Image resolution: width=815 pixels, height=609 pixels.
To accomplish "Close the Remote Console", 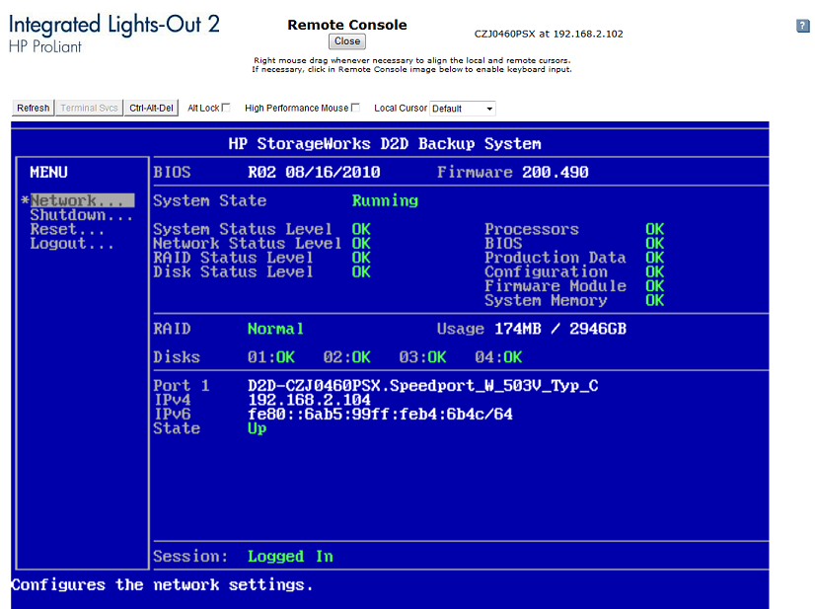I will point(347,41).
